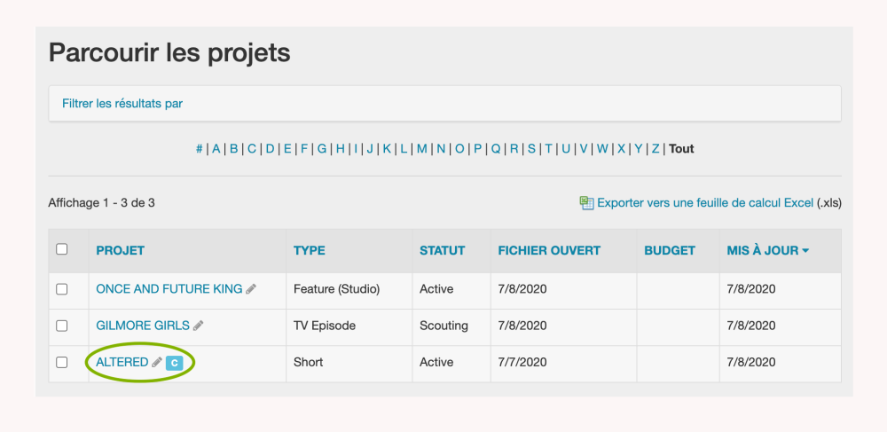Click the blue C badge beside ALTERED
The width and height of the screenshot is (887, 432).
(175, 363)
